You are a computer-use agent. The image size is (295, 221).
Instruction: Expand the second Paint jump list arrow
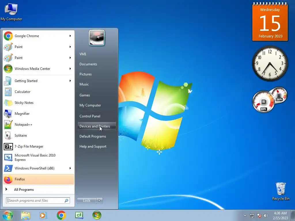coord(70,58)
